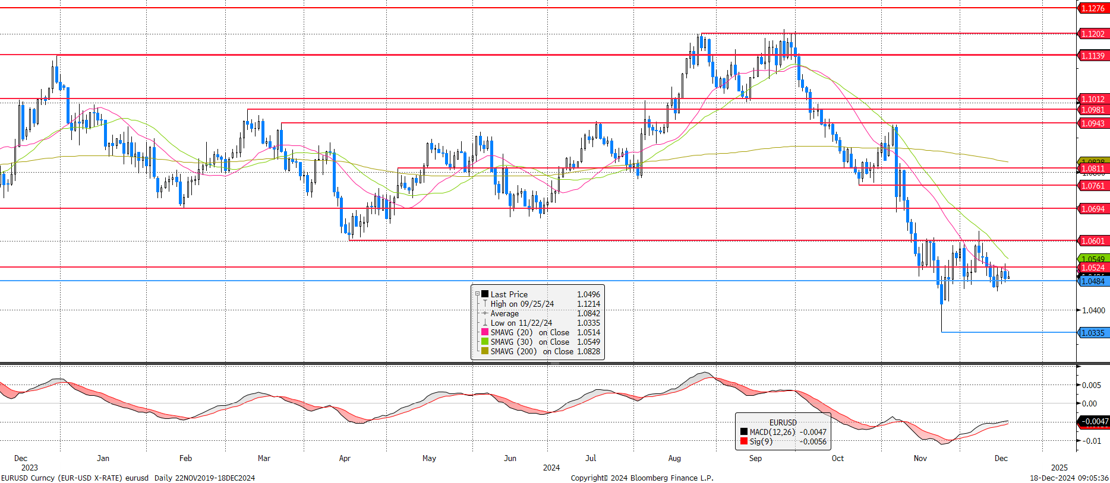Click the Oct label on time axis
Image resolution: width=1110 pixels, height=483 pixels.
(x=837, y=458)
